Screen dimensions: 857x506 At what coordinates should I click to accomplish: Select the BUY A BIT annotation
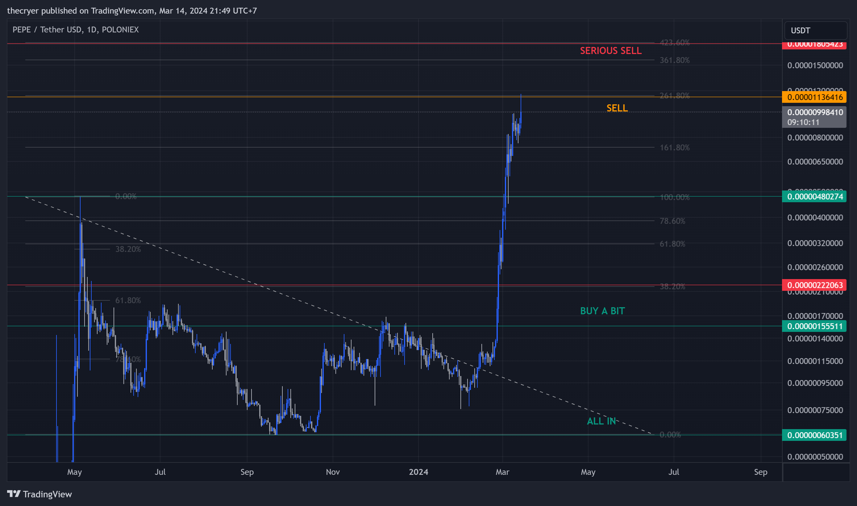tap(602, 311)
